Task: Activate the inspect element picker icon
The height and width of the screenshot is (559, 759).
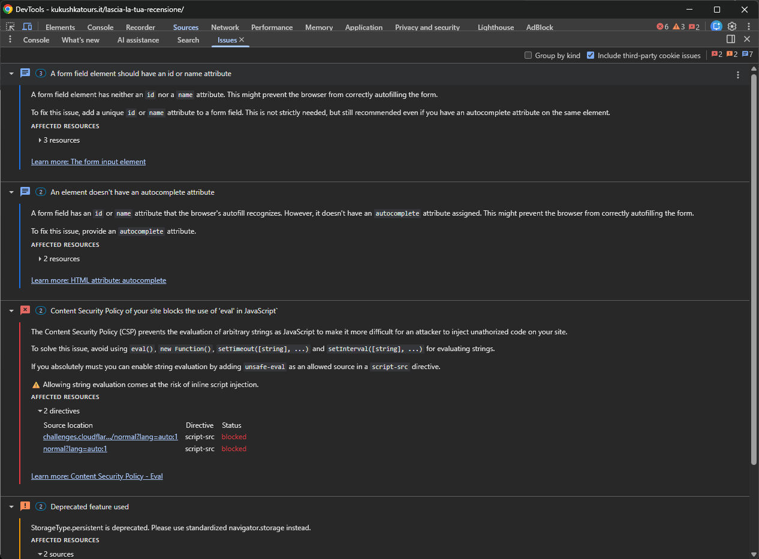Action: click(11, 27)
